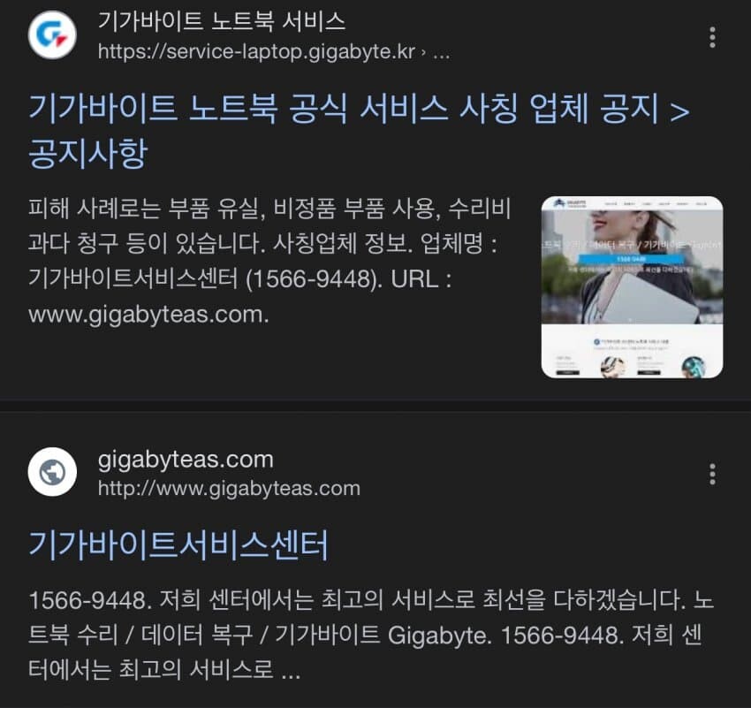
Task: Click the second result description snippet
Action: pos(371,635)
